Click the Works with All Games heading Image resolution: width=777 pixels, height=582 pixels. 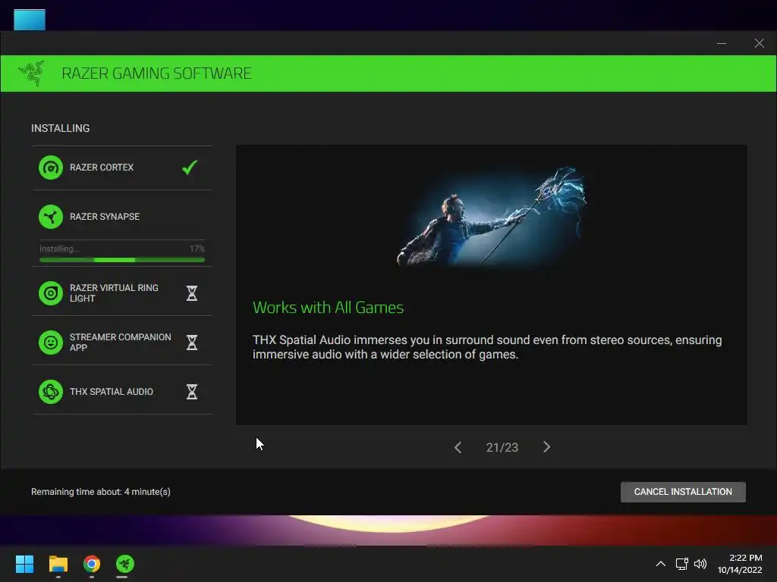tap(328, 308)
